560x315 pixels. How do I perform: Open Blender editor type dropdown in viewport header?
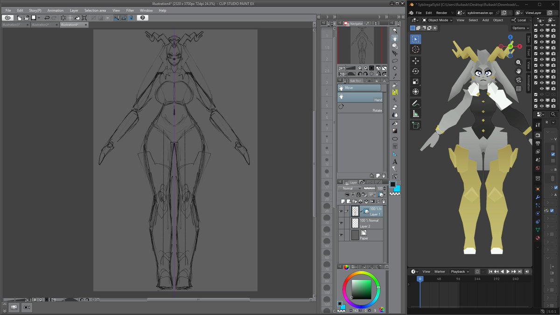(414, 20)
